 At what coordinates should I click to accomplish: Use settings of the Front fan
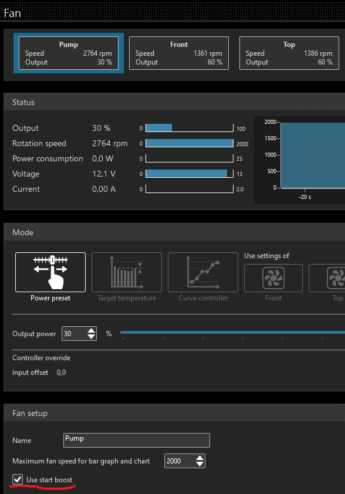click(x=273, y=278)
